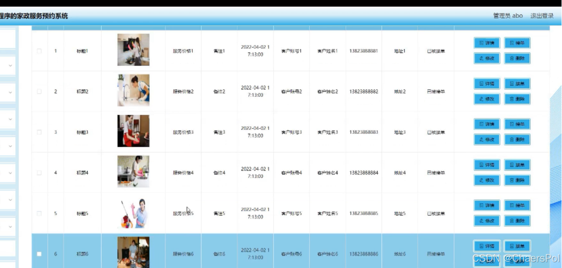Open 详情 details for row 4

[x=487, y=165]
